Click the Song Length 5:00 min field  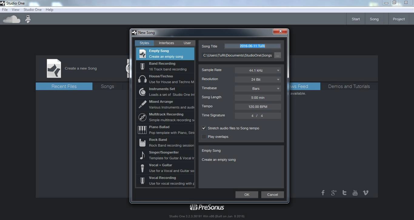pos(258,98)
